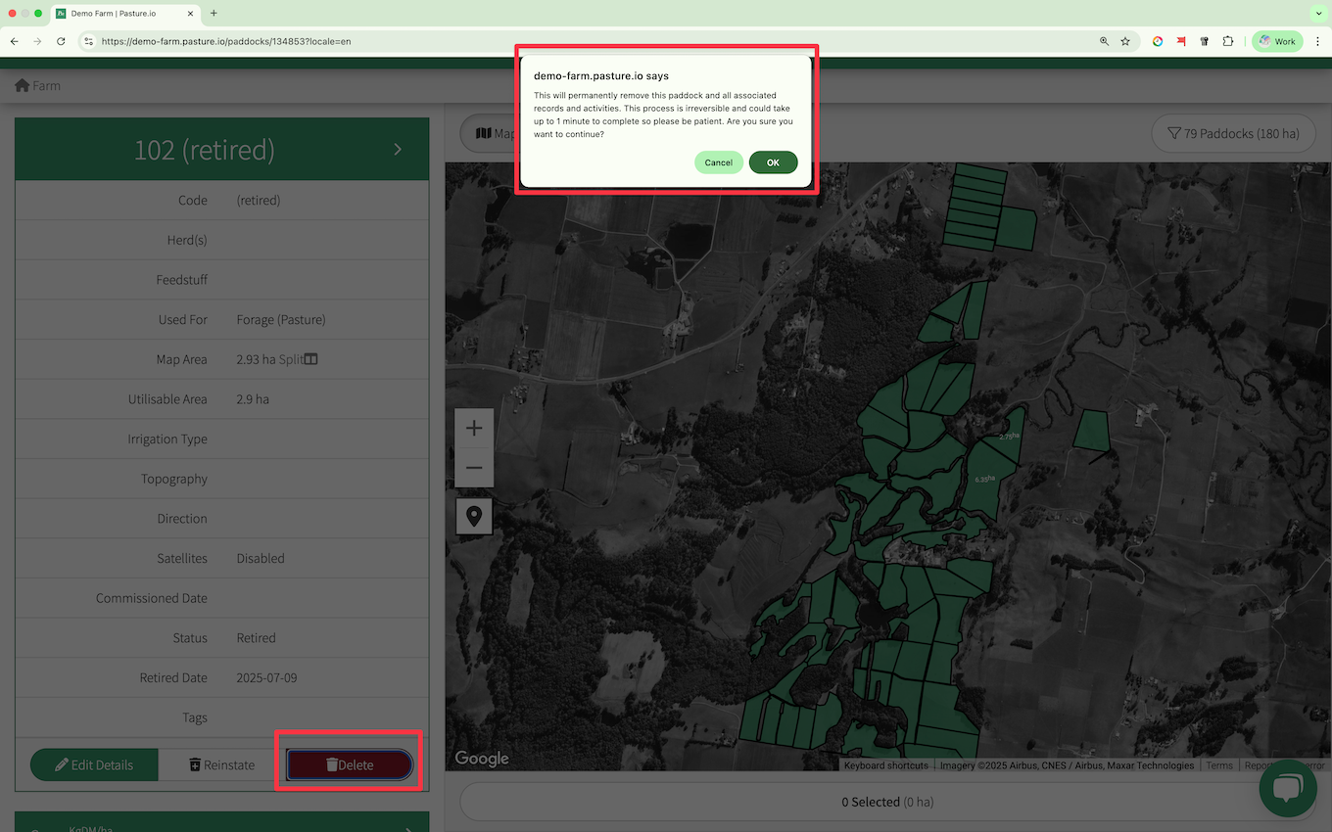Image resolution: width=1332 pixels, height=832 pixels.
Task: Click the Reinstate paddock button
Action: (x=221, y=764)
